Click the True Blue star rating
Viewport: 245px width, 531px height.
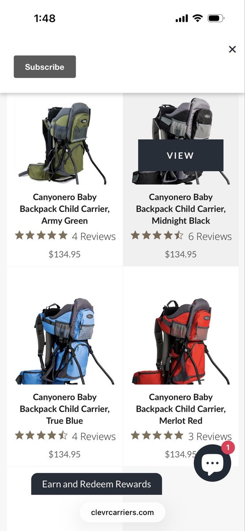coord(41,435)
